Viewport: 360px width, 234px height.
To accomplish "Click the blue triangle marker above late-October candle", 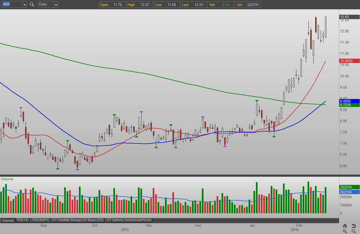I will pyautogui.click(x=141, y=112).
